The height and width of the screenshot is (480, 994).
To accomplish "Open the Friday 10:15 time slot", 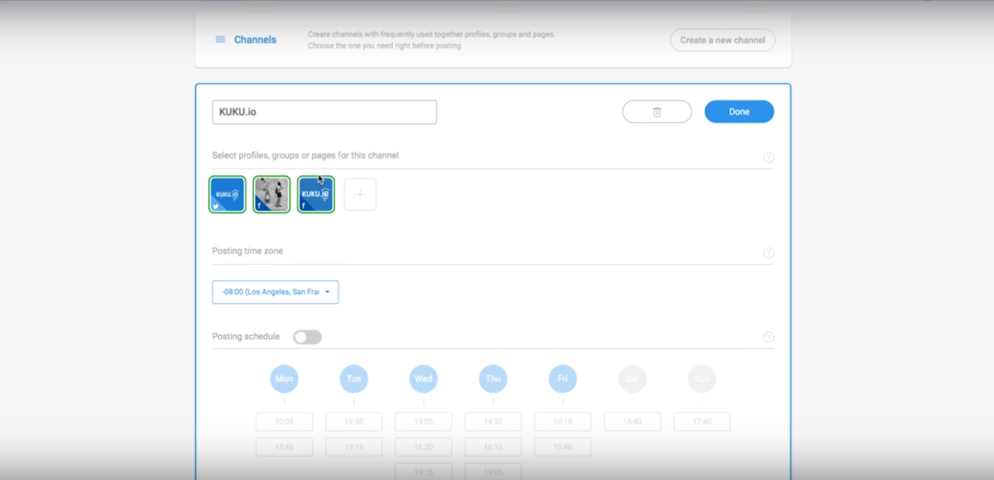I will pos(562,422).
